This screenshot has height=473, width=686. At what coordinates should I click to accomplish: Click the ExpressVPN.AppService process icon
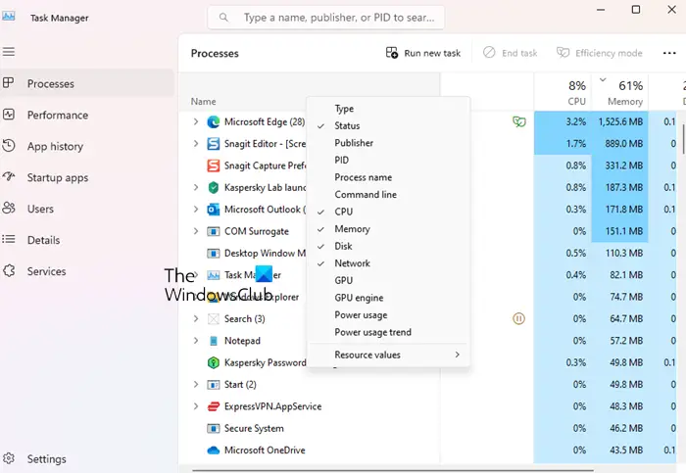click(x=213, y=406)
